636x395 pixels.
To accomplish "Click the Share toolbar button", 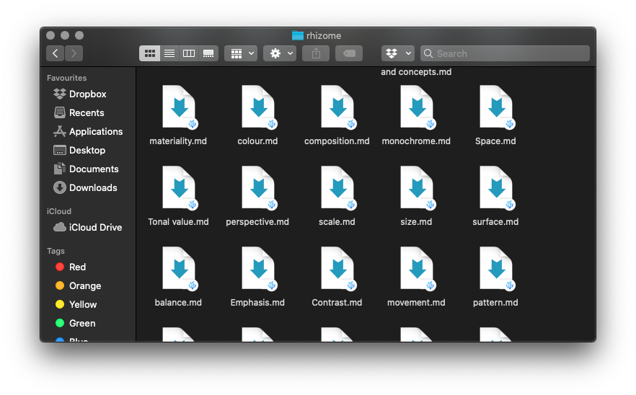I will (x=316, y=53).
